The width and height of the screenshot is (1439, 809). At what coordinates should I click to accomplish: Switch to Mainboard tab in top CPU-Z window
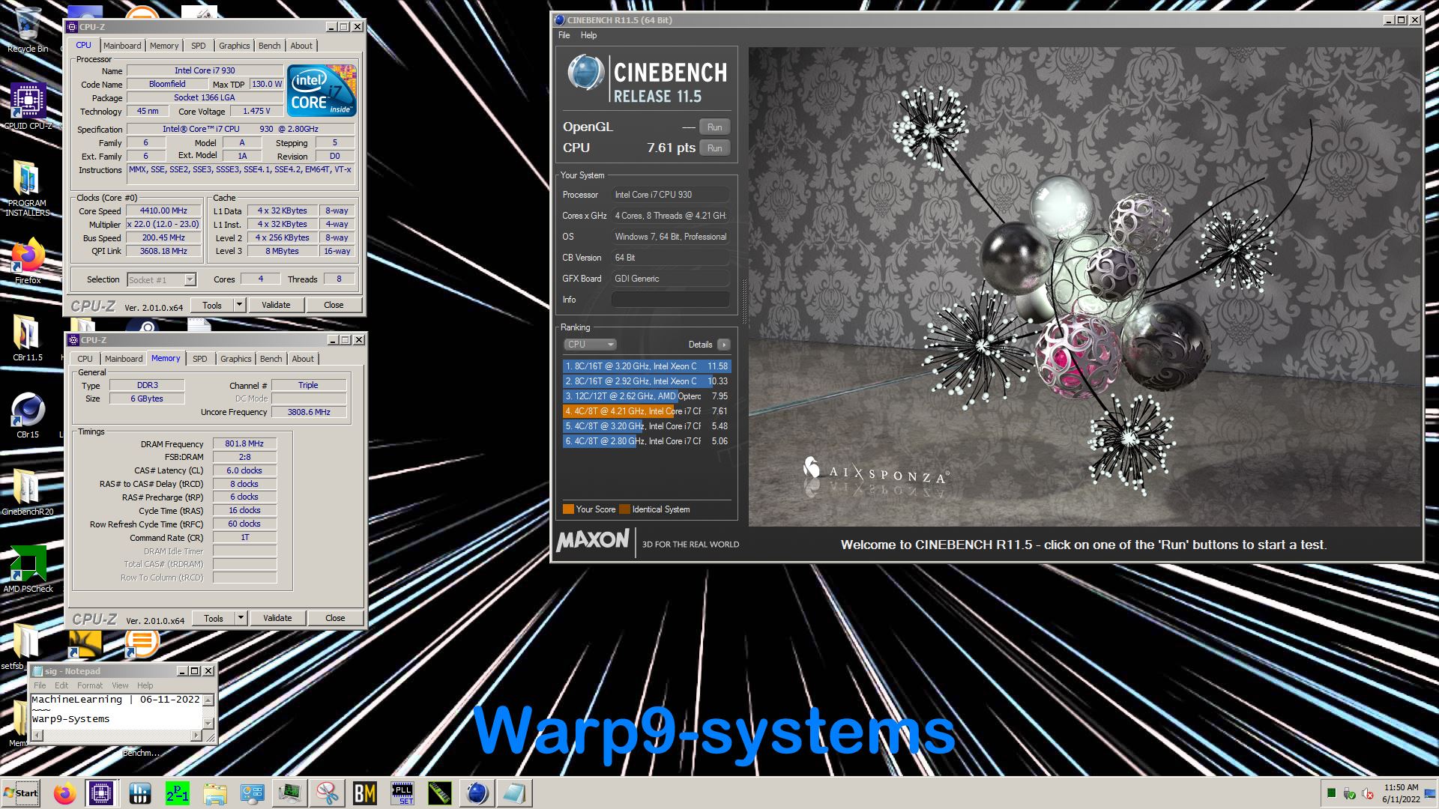(122, 46)
